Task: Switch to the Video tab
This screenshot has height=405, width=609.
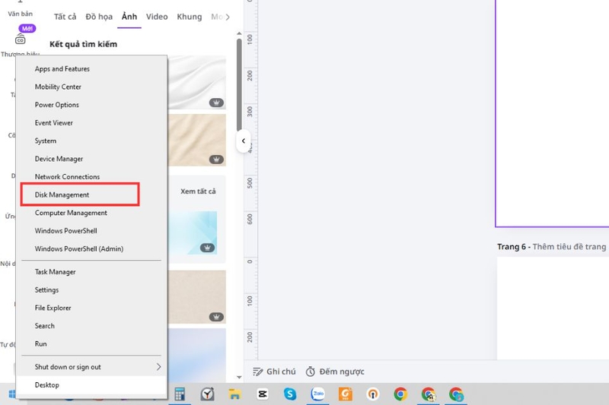Action: (157, 17)
